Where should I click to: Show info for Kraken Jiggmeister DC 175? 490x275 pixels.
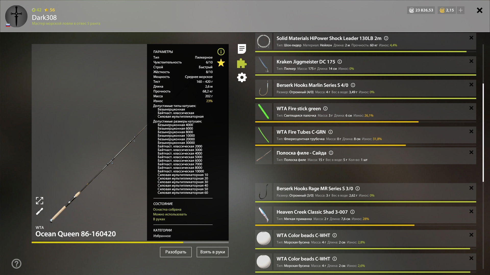(340, 62)
